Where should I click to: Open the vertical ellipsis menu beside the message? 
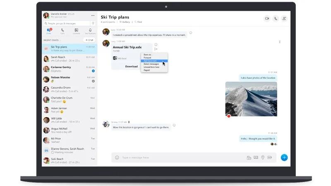[280, 42]
